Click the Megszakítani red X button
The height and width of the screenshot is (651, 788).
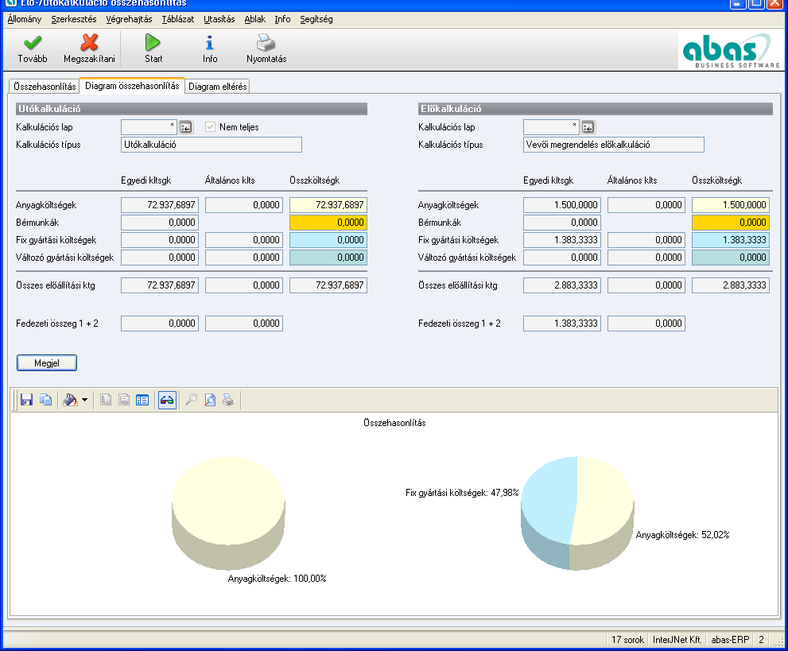pos(89,48)
